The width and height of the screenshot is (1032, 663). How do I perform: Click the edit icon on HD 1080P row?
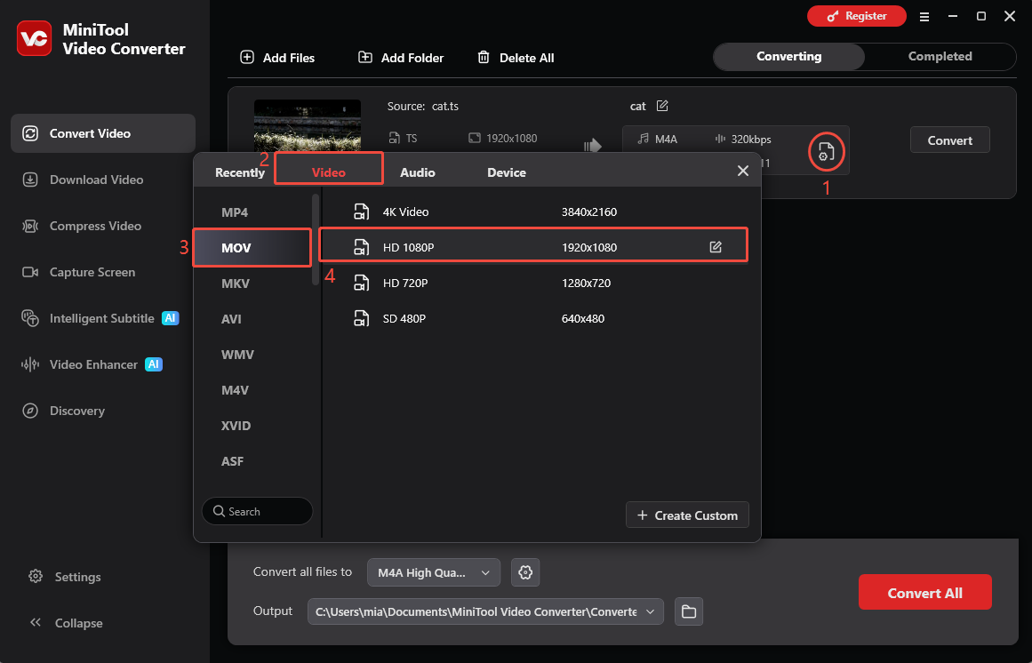pyautogui.click(x=716, y=247)
